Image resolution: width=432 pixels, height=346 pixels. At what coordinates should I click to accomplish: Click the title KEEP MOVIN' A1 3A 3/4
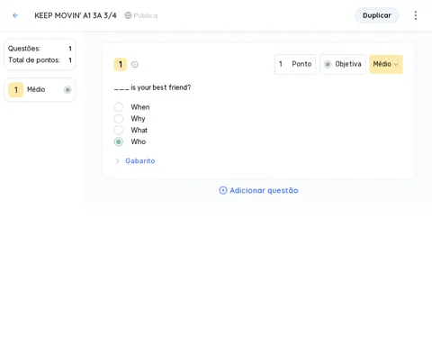click(x=76, y=15)
